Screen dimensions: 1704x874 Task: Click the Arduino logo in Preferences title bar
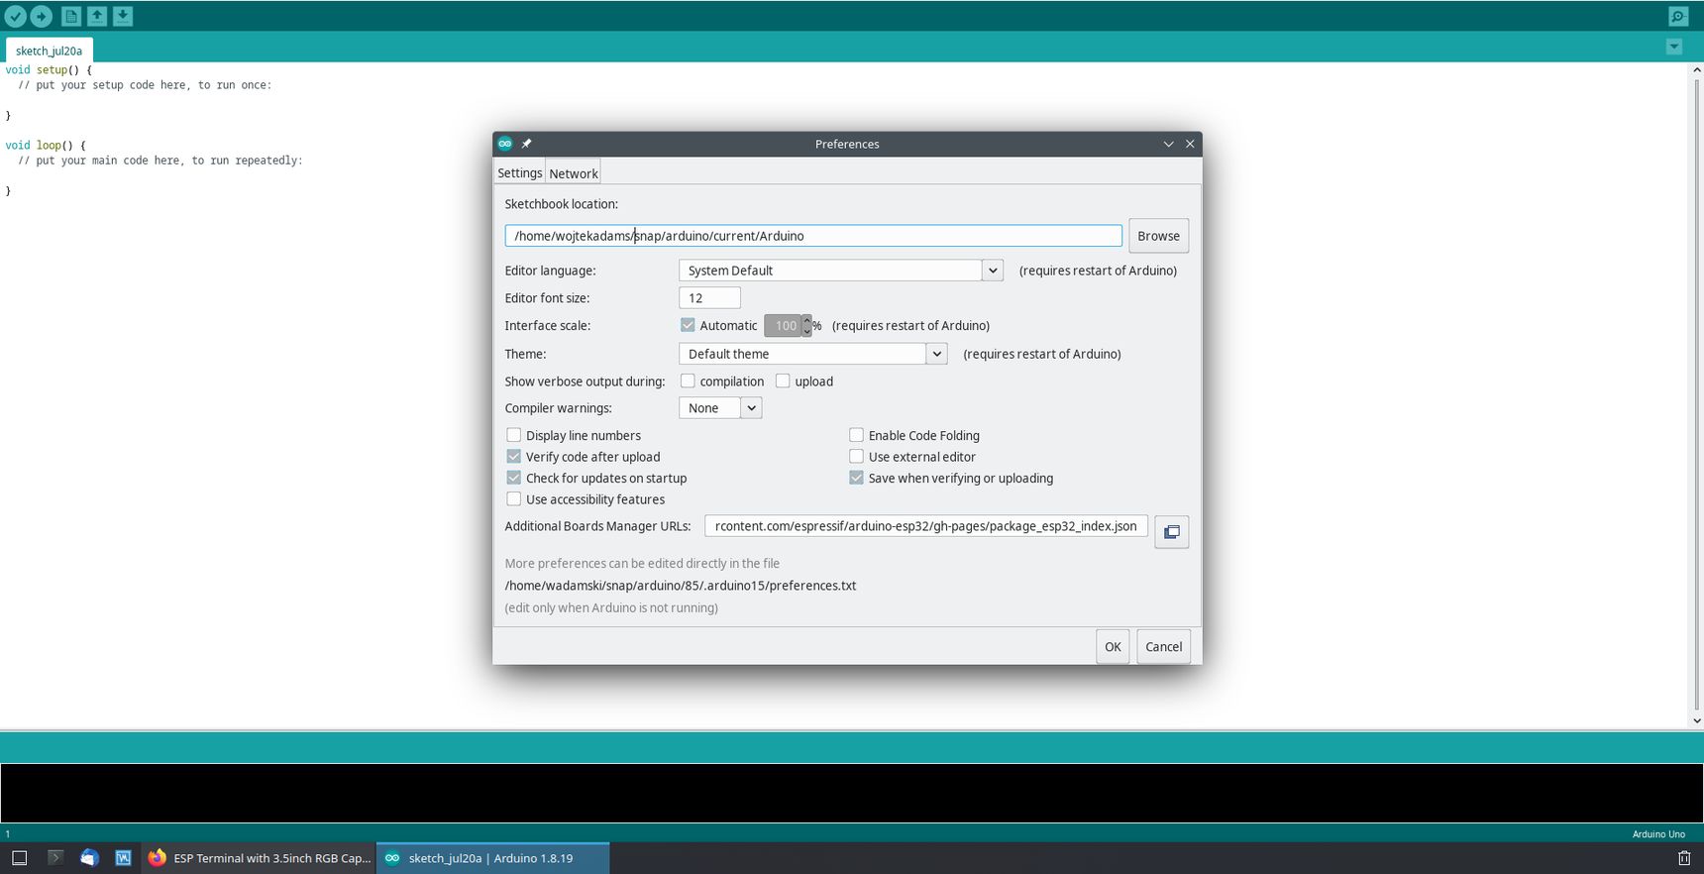[505, 144]
